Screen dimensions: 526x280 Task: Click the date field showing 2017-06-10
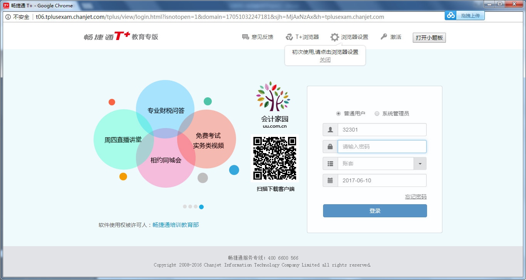point(382,180)
